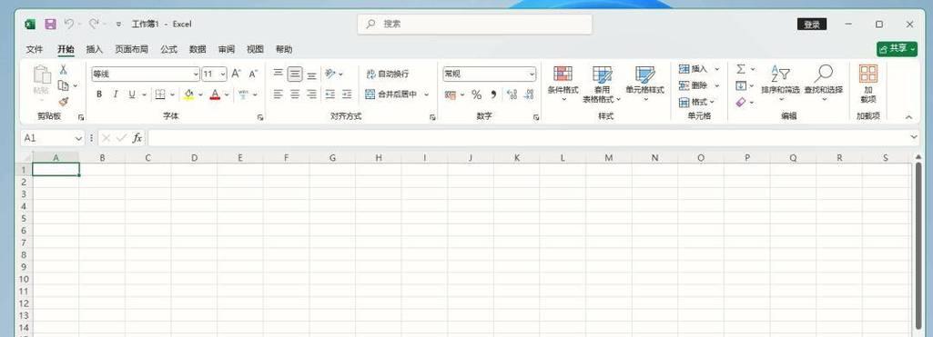The width and height of the screenshot is (933, 337).
Task: Click the Fill down arrow icon
Action: [741, 85]
